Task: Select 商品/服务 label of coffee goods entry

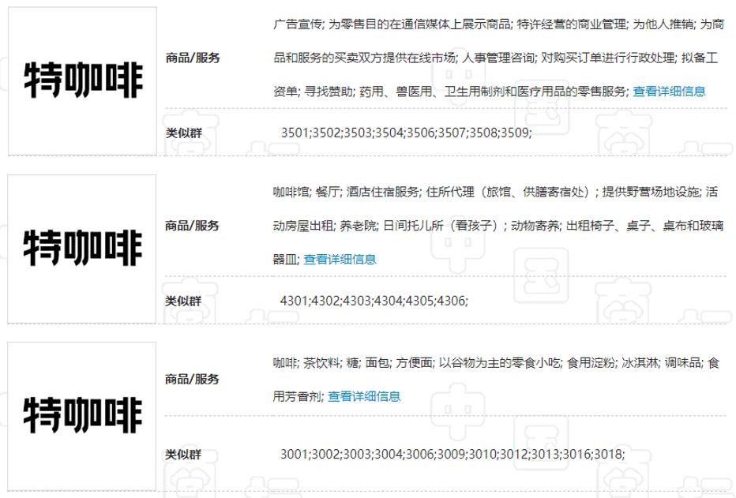Action: click(x=192, y=379)
